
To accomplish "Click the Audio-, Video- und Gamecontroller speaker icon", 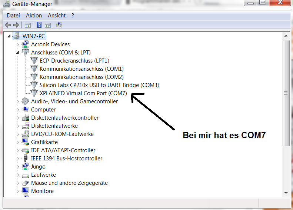I will click(26, 101).
